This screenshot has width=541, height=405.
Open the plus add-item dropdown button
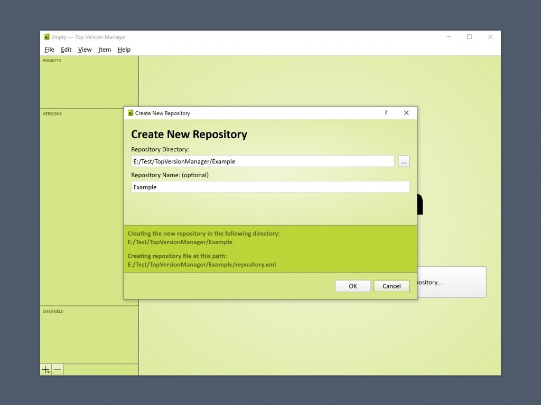click(x=46, y=370)
